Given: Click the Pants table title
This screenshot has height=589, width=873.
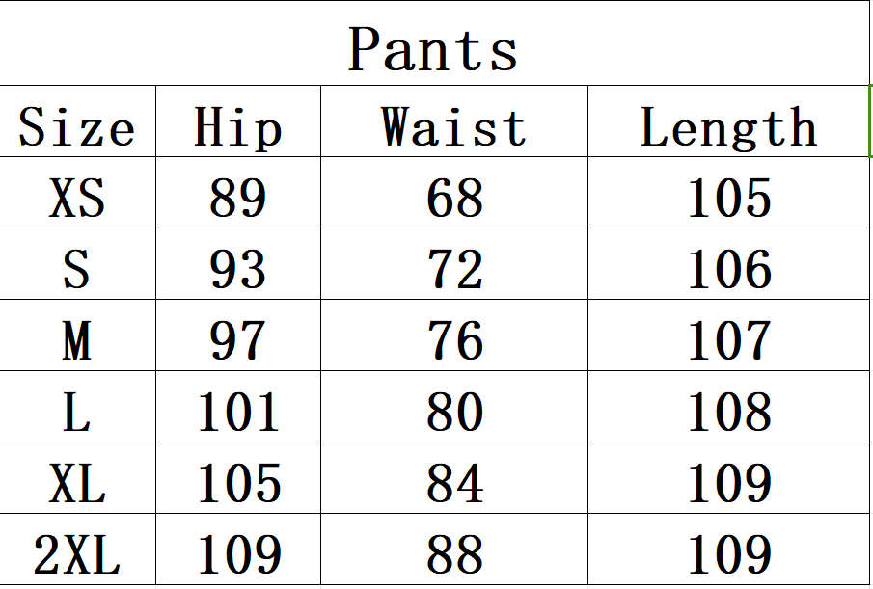Looking at the screenshot, I should 433,49.
